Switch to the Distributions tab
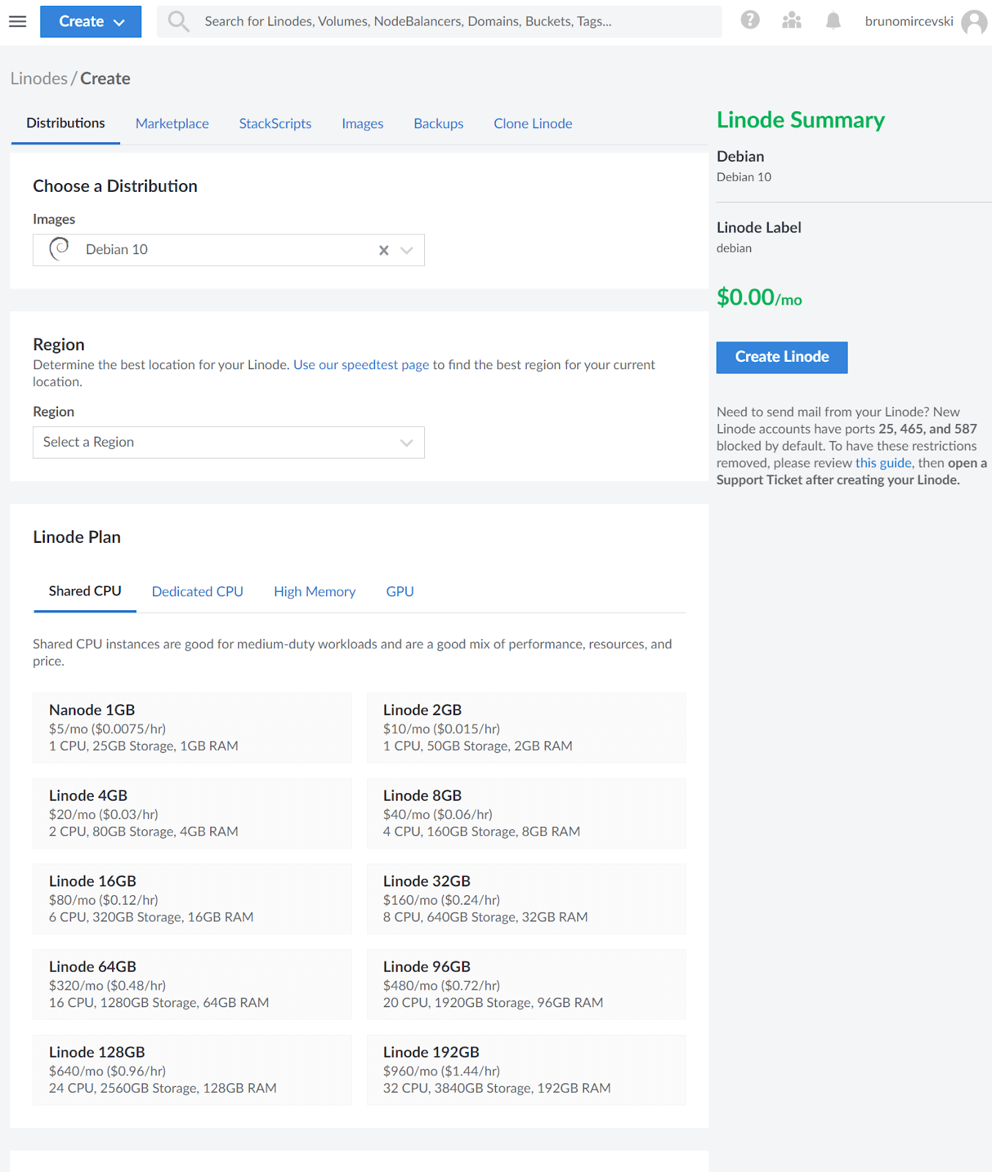The image size is (992, 1172). click(66, 123)
